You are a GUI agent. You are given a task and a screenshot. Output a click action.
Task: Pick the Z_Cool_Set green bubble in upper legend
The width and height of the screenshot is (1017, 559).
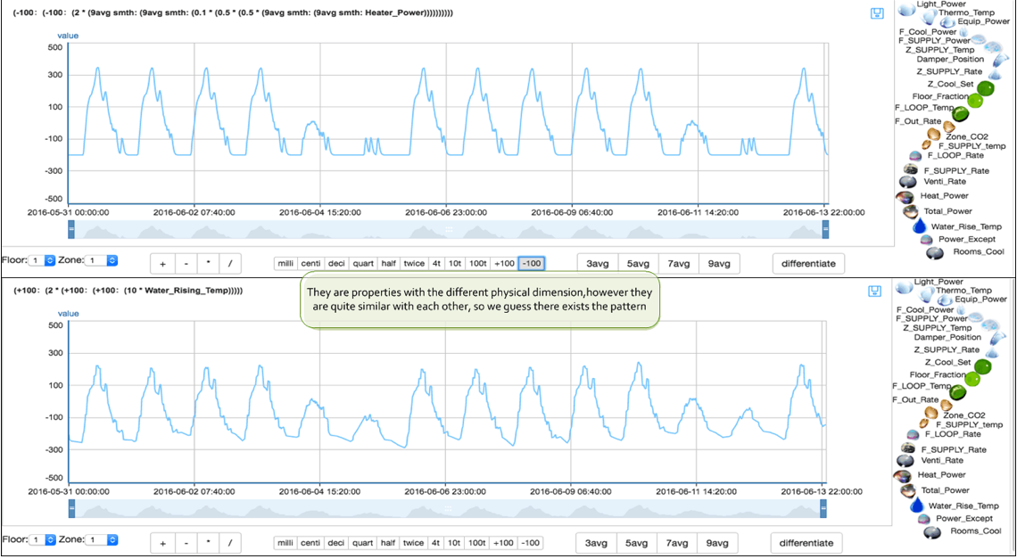pos(986,88)
